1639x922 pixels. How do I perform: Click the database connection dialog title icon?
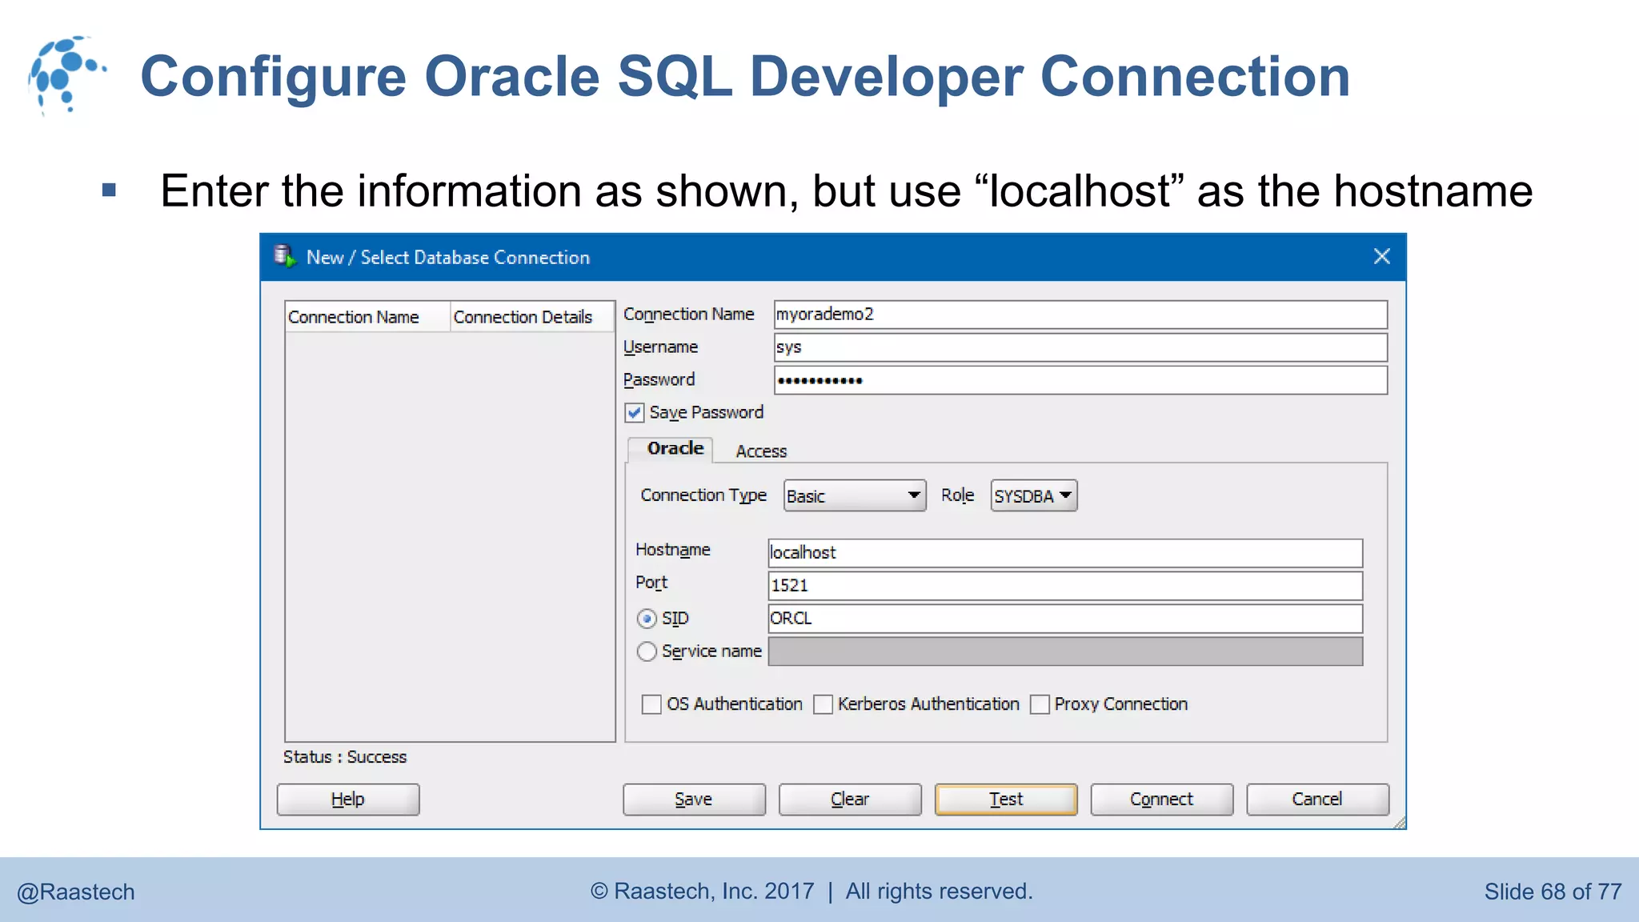[x=285, y=256]
